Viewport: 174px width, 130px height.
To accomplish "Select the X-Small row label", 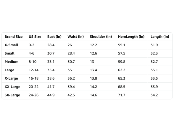I will click(11, 45).
